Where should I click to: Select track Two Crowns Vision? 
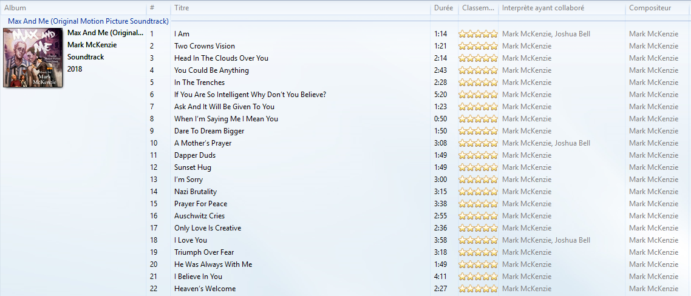[205, 46]
